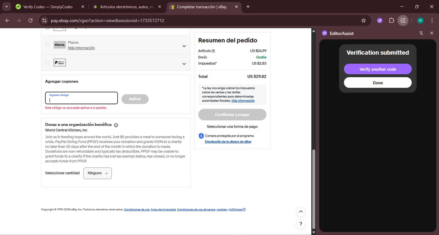Image resolution: width=439 pixels, height=235 pixels.
Task: Click the address bar URL
Action: pyautogui.click(x=107, y=20)
